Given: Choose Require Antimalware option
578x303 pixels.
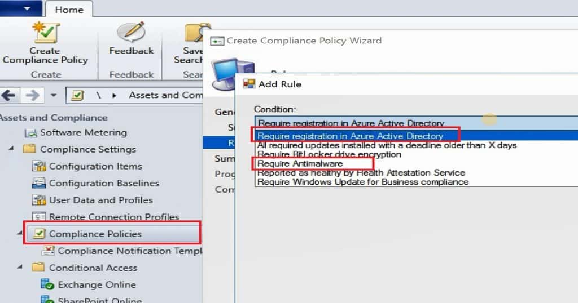Looking at the screenshot, I should point(300,164).
